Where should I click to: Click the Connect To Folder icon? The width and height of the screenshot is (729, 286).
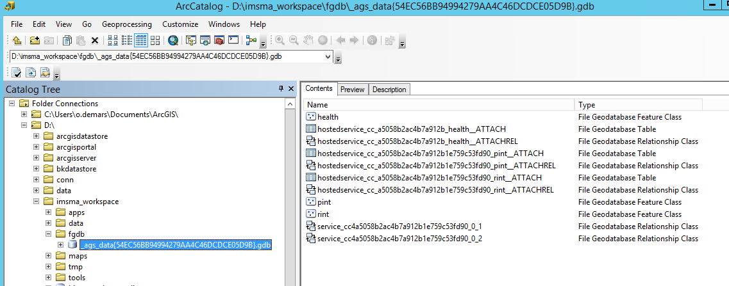tap(34, 40)
